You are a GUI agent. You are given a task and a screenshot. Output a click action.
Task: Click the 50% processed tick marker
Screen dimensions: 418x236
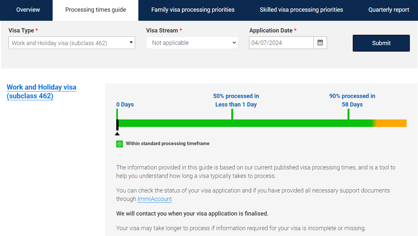pos(232,114)
